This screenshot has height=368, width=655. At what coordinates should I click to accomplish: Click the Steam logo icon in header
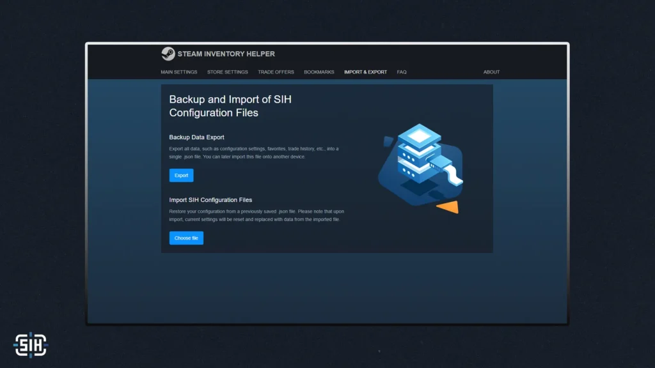168,54
